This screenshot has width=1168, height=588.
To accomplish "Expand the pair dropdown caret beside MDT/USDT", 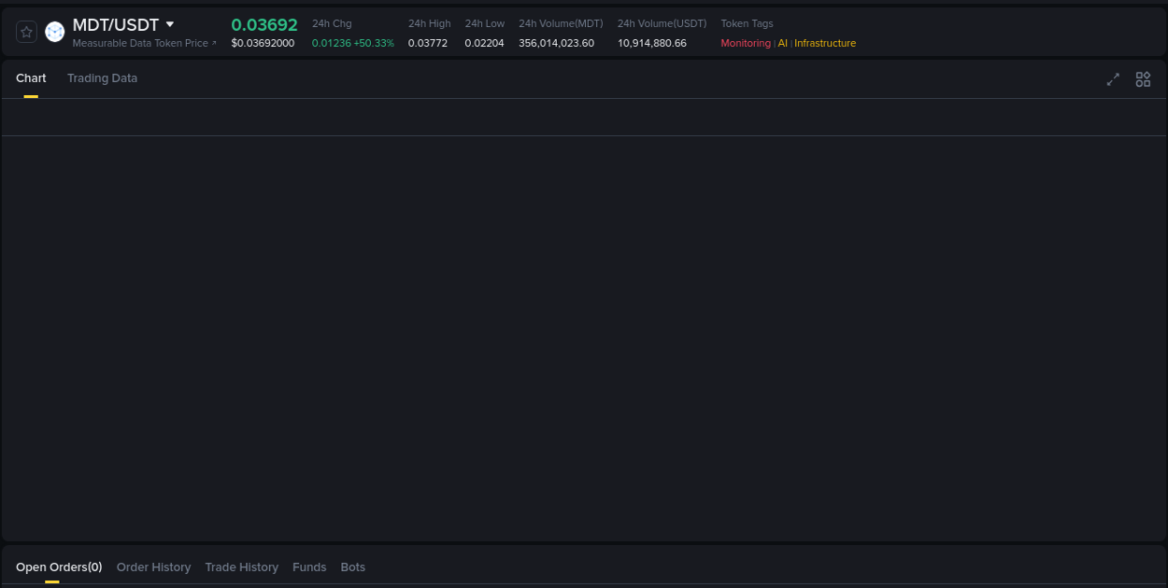I will tap(169, 24).
